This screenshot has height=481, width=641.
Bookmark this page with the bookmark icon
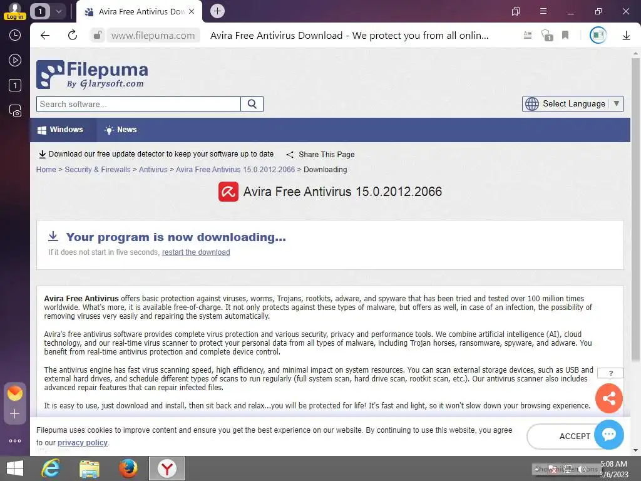click(x=565, y=35)
